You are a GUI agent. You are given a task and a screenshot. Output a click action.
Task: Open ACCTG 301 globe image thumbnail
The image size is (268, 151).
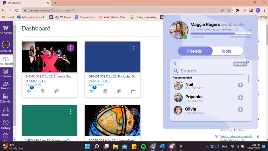[112, 120]
